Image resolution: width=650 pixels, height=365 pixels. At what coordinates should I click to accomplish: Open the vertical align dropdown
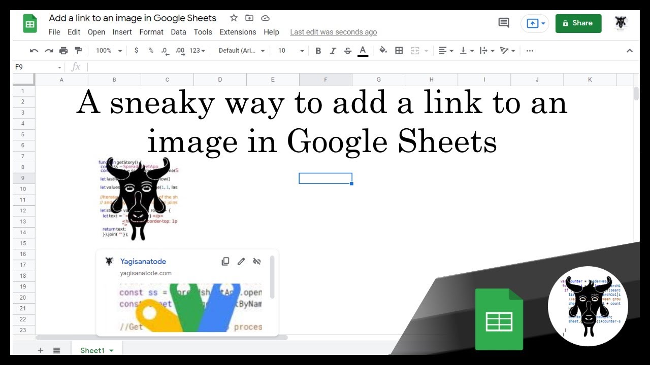pyautogui.click(x=466, y=51)
